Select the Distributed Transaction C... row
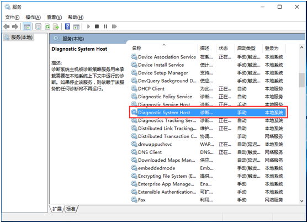Image resolution: width=308 pixels, height=223 pixels. click(x=208, y=136)
